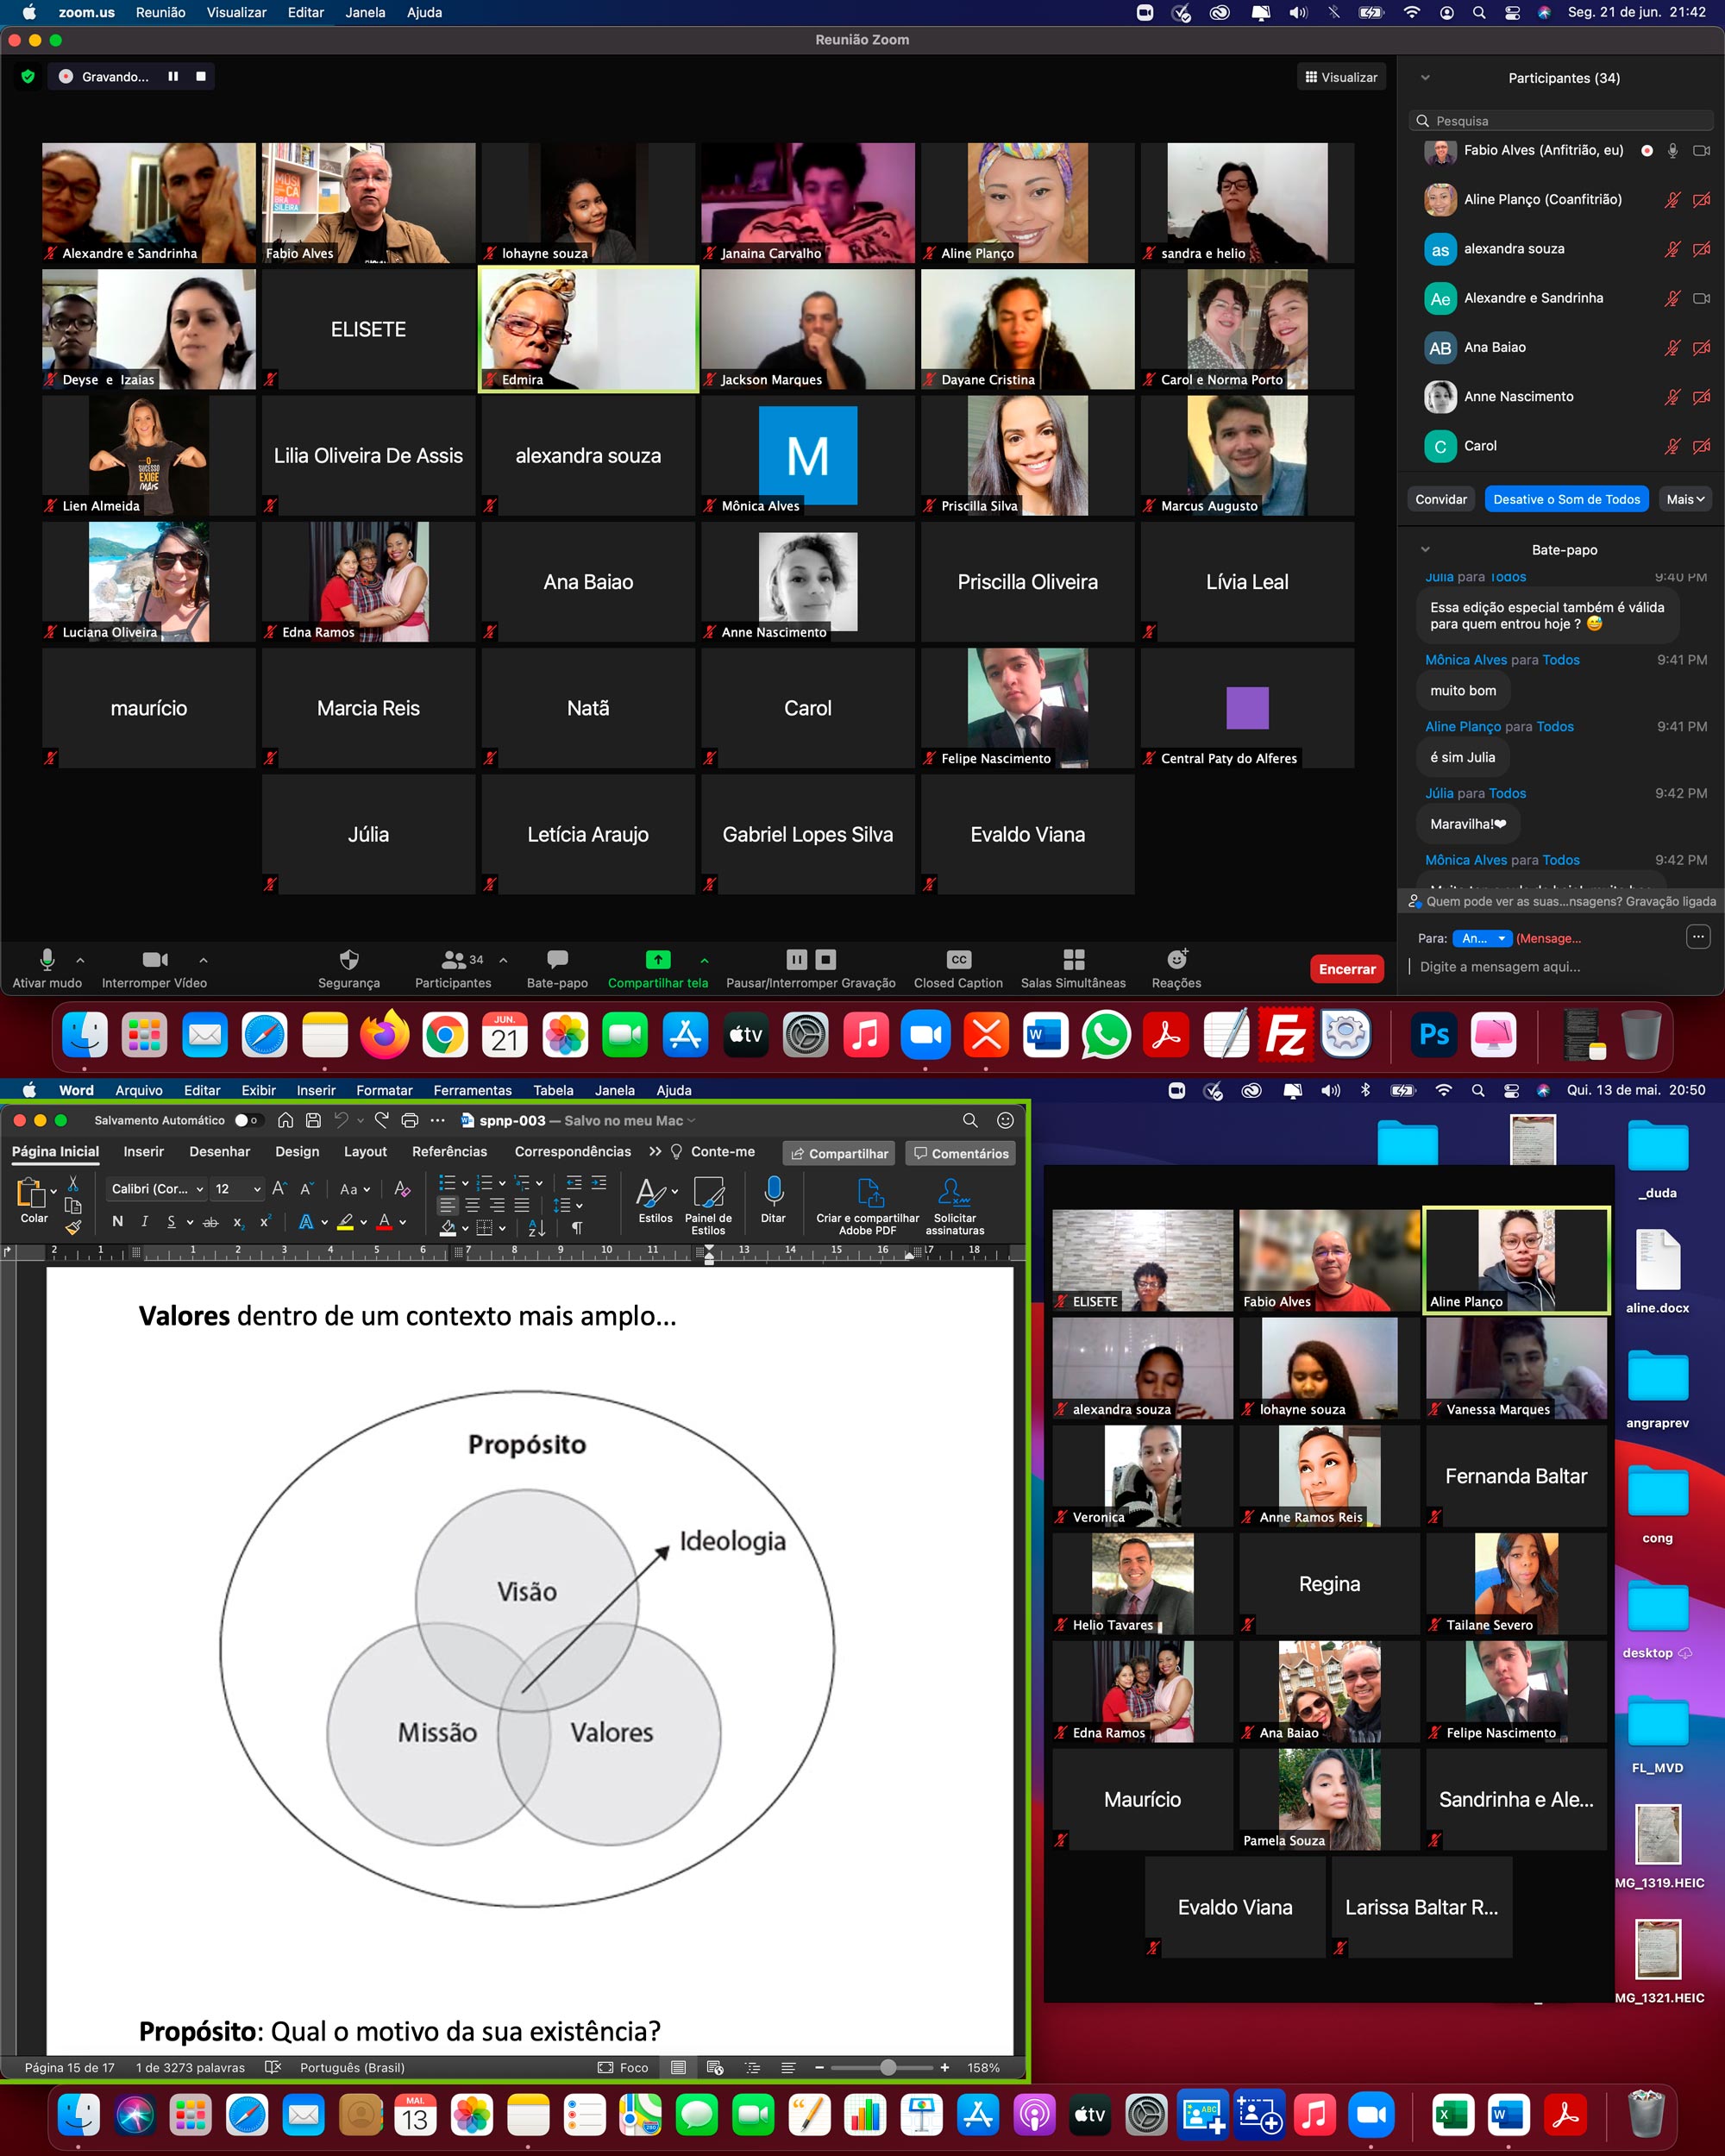The image size is (1725, 2156).
Task: Click the red Encerrar button
Action: 1346,969
